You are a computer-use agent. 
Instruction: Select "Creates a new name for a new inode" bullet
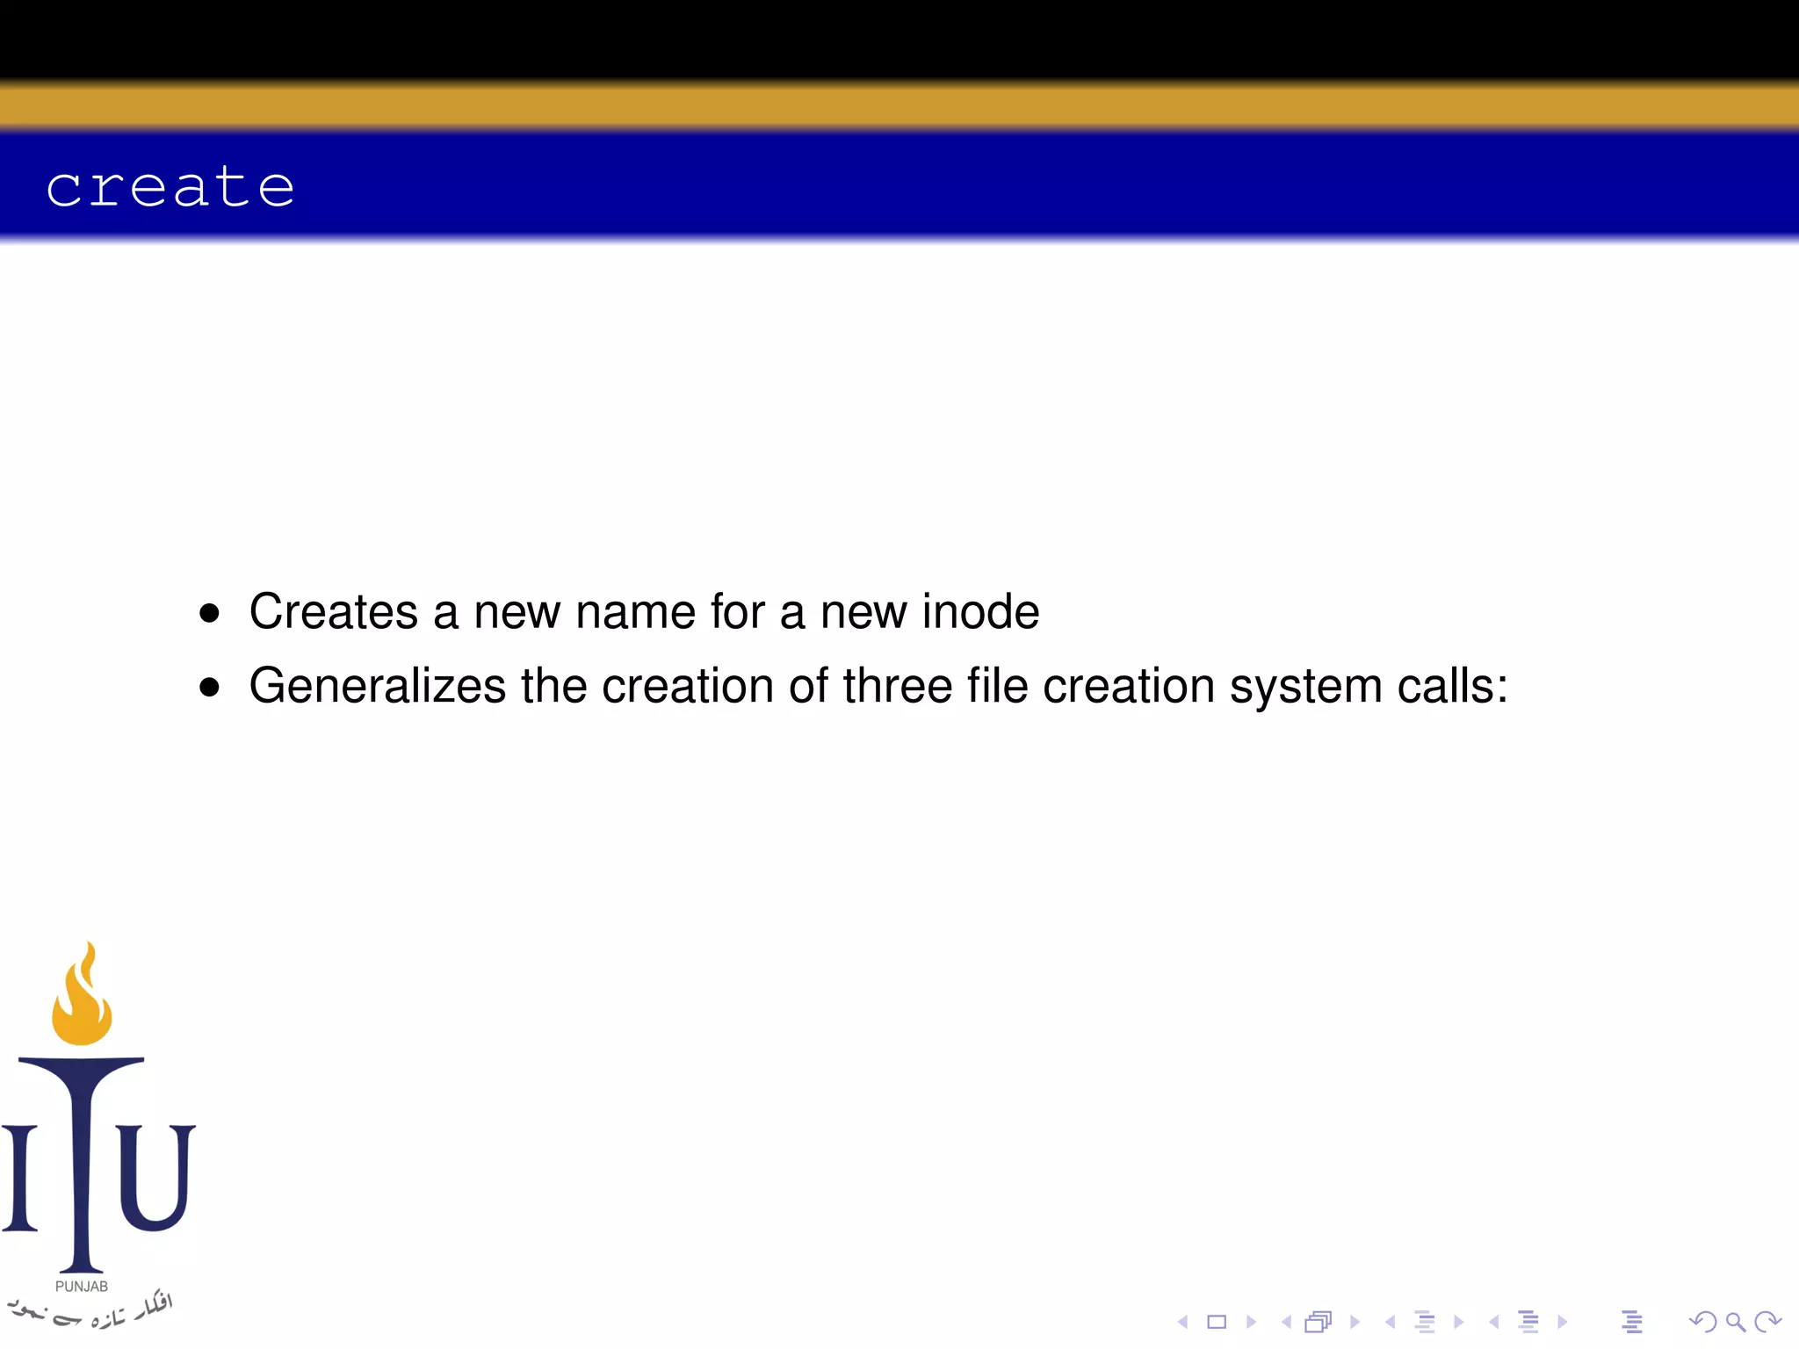644,611
